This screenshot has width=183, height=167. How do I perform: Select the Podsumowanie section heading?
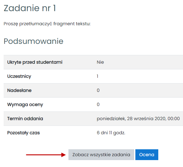(x=33, y=41)
